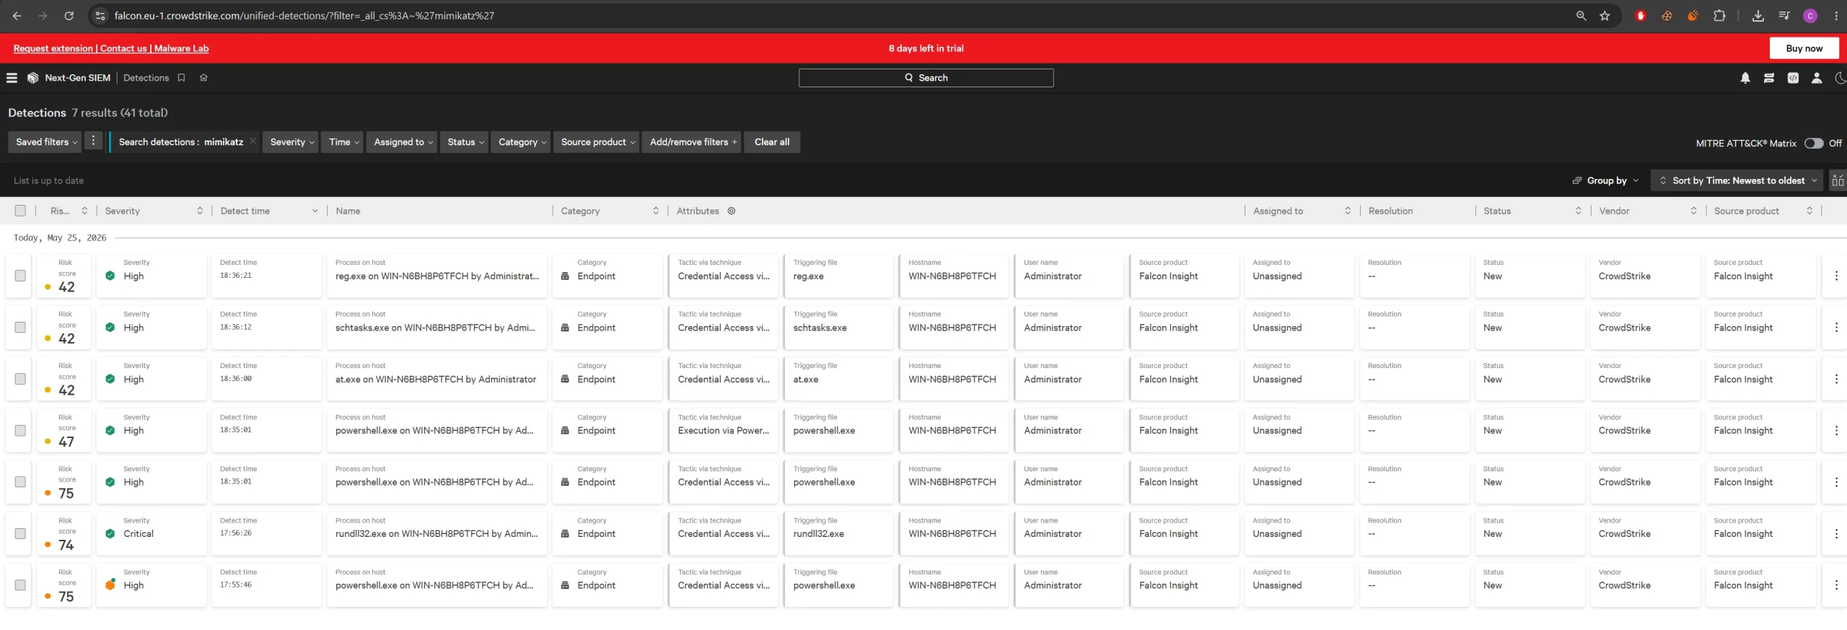
Task: Check the at.exe detection row
Action: (x=20, y=379)
